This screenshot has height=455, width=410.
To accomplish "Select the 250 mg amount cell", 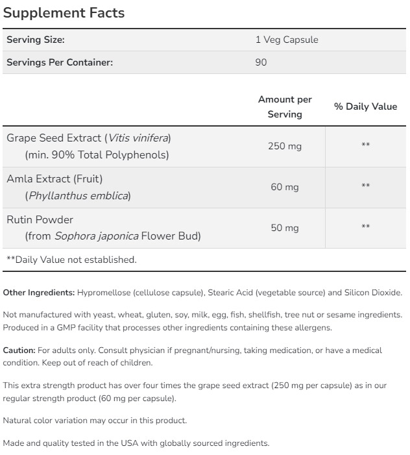I will pyautogui.click(x=285, y=146).
